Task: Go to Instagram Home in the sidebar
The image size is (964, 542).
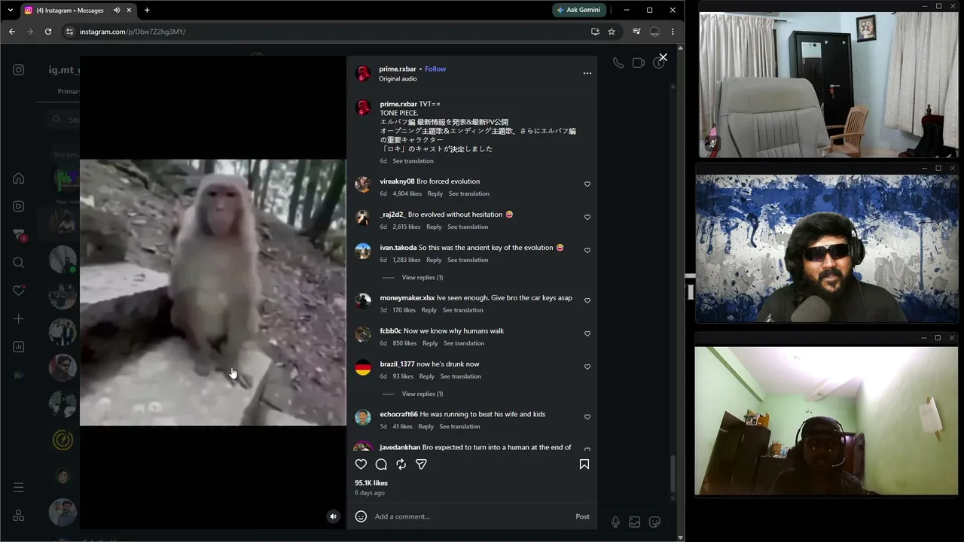Action: pos(19,178)
